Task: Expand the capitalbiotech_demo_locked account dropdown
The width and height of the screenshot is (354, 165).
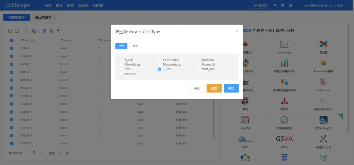Action: coord(325,5)
